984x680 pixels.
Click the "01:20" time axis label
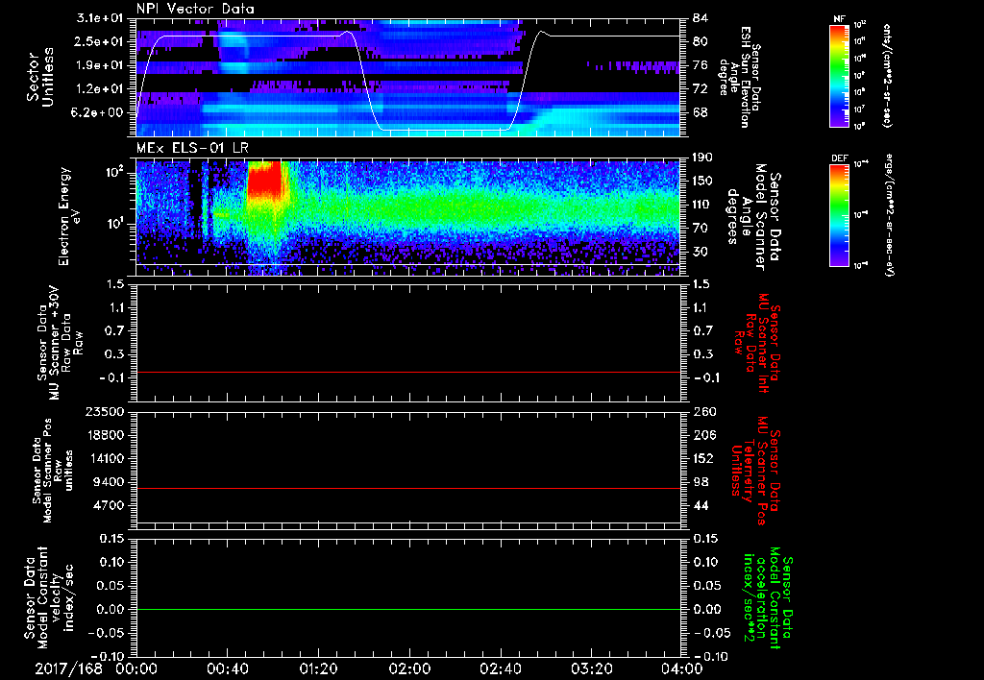click(318, 668)
